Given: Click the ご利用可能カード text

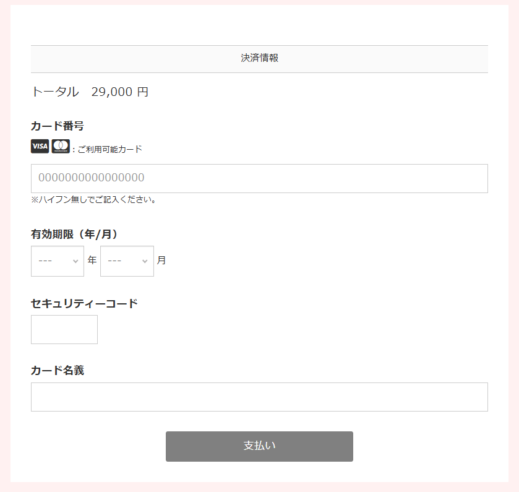Looking at the screenshot, I should point(109,149).
